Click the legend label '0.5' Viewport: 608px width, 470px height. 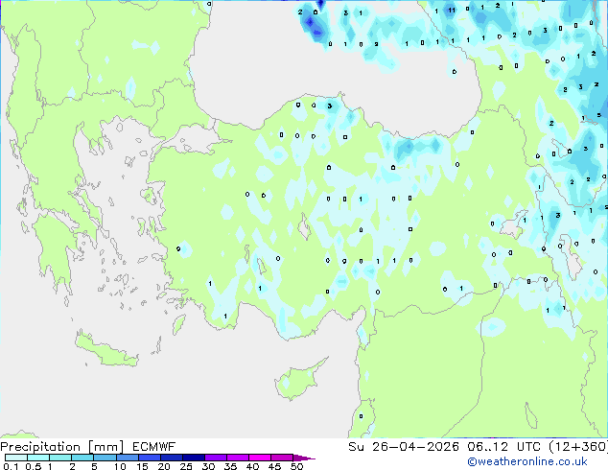(x=34, y=466)
